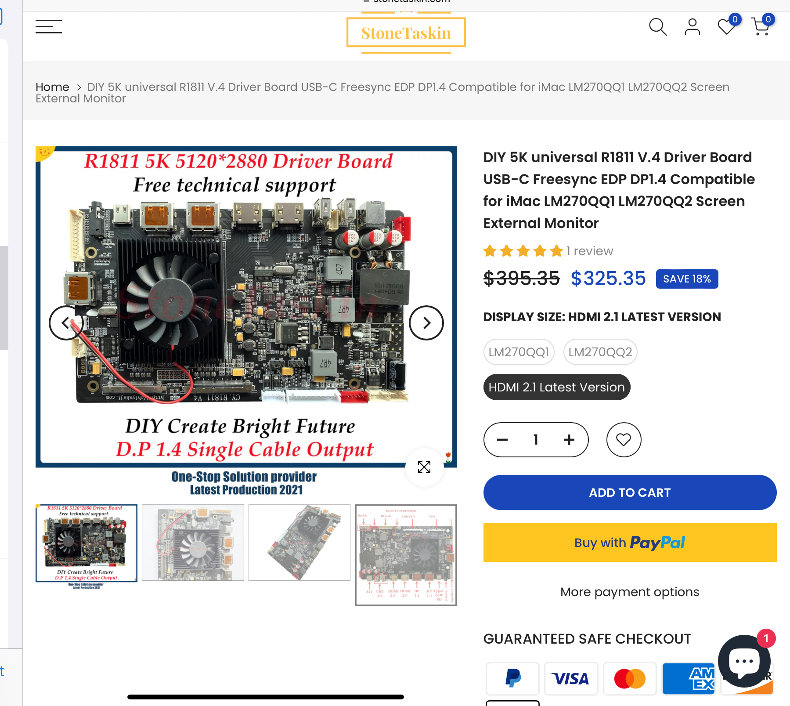Show the next product image
790x706 pixels.
[426, 323]
